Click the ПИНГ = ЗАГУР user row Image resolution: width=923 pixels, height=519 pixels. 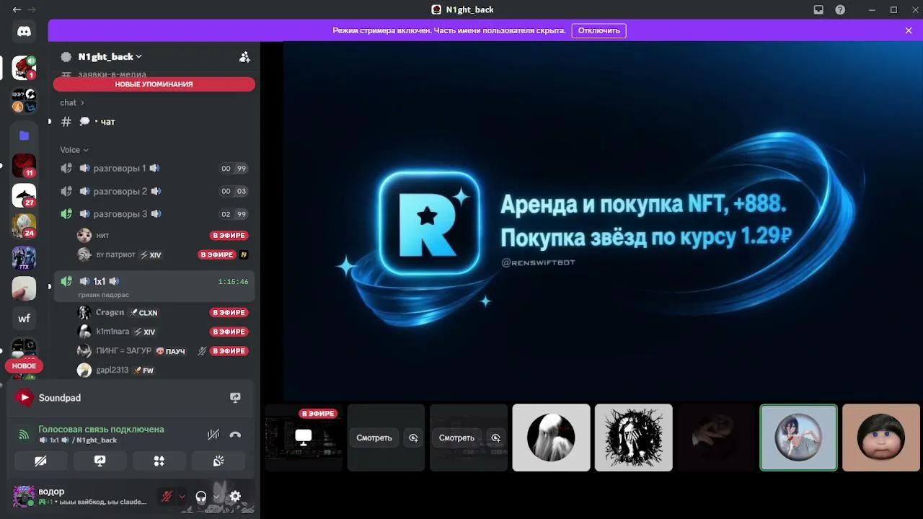tap(163, 351)
